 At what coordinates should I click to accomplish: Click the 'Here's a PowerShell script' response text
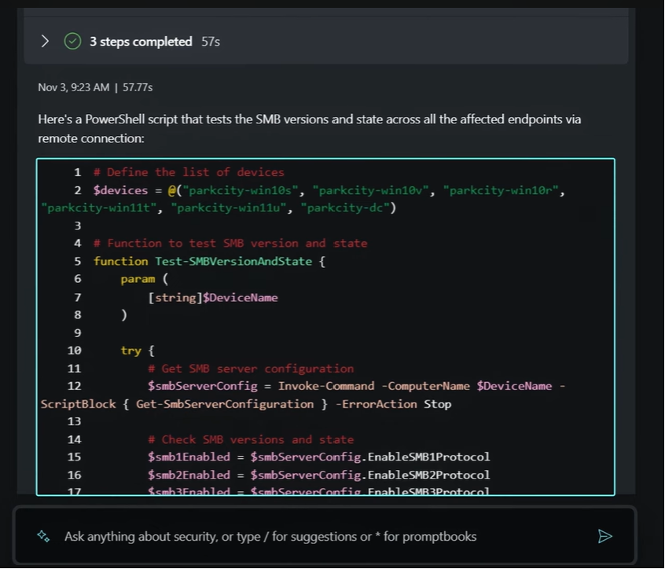click(x=309, y=128)
